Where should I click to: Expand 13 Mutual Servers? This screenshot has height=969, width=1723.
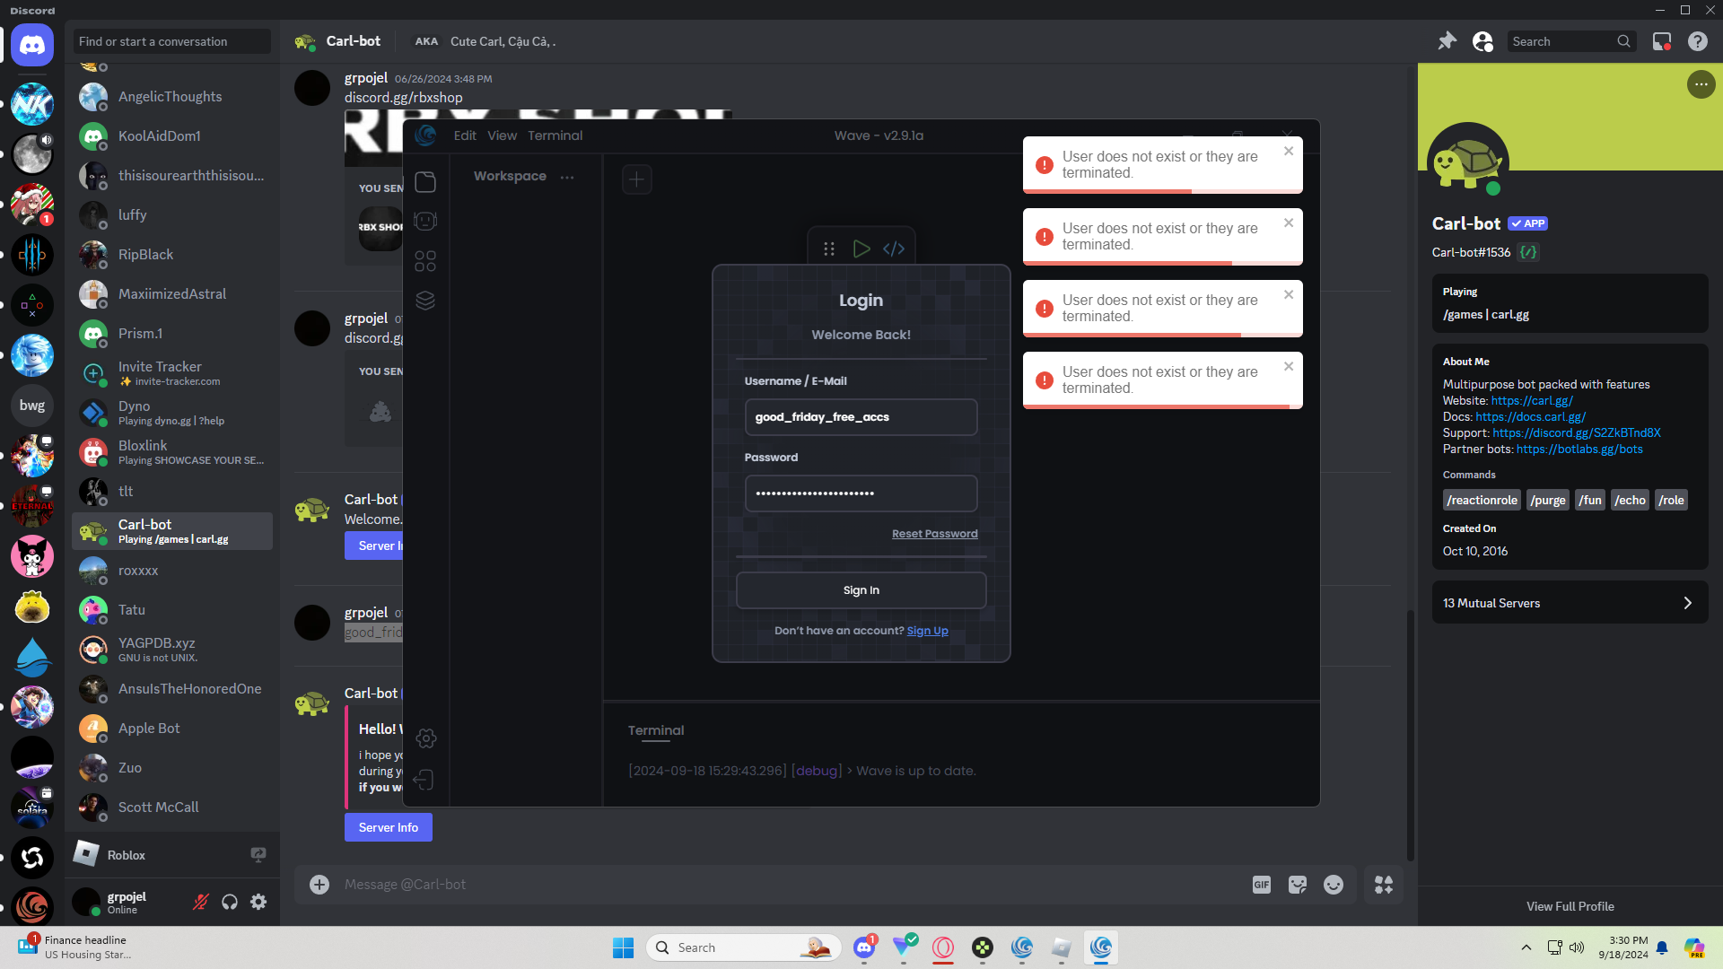tap(1570, 603)
